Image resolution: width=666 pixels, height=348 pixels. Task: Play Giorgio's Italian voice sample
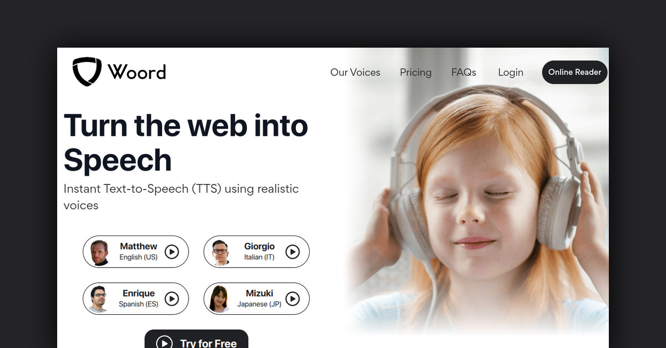[x=292, y=252]
